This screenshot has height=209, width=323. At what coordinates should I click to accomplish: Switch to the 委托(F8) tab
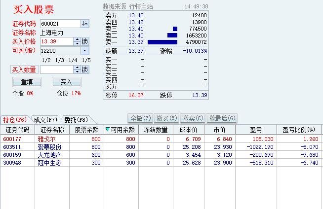pos(76,120)
